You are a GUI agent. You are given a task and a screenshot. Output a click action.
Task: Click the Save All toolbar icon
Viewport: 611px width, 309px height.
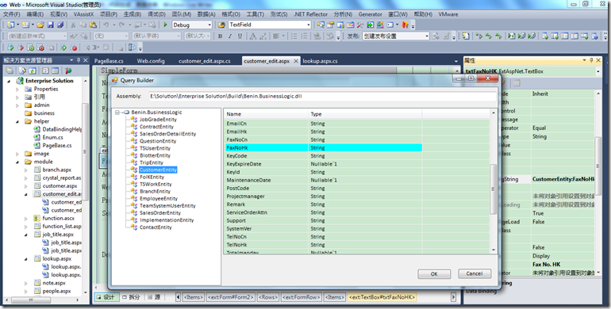coord(60,25)
